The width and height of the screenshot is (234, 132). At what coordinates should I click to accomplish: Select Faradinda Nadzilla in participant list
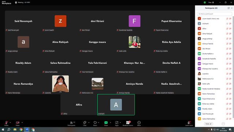[x=215, y=59]
